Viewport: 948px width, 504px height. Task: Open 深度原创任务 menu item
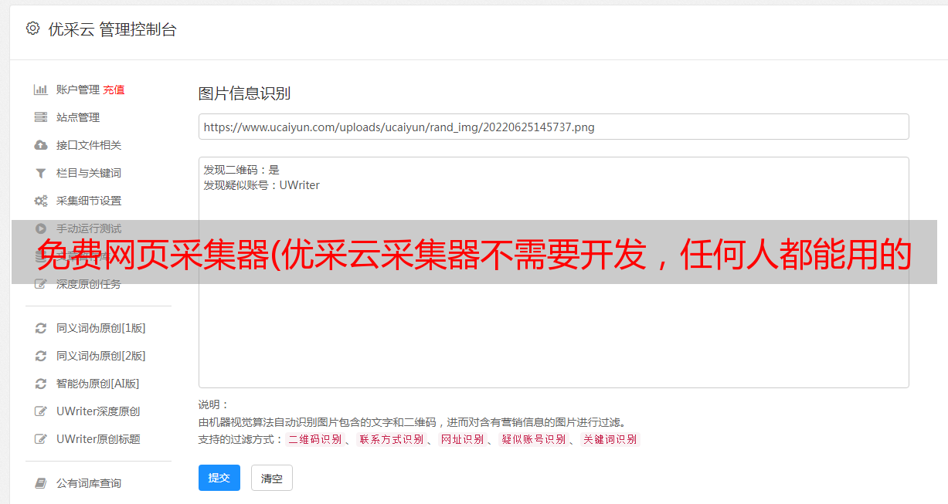[89, 284]
